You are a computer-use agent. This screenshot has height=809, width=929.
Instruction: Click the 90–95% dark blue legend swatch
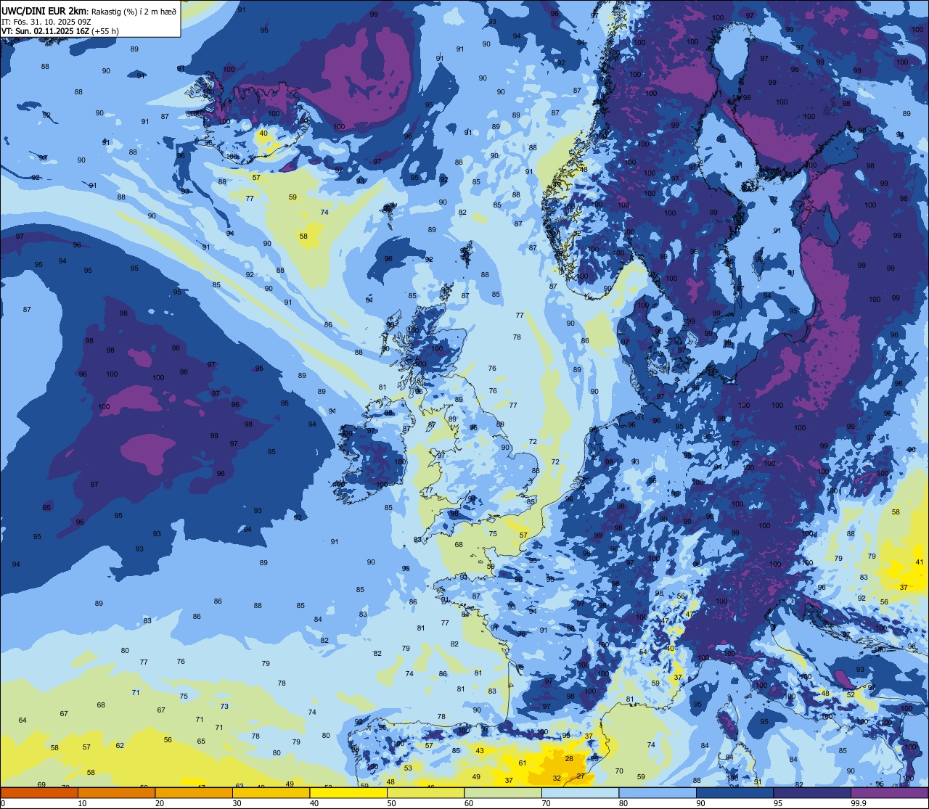[x=734, y=792]
